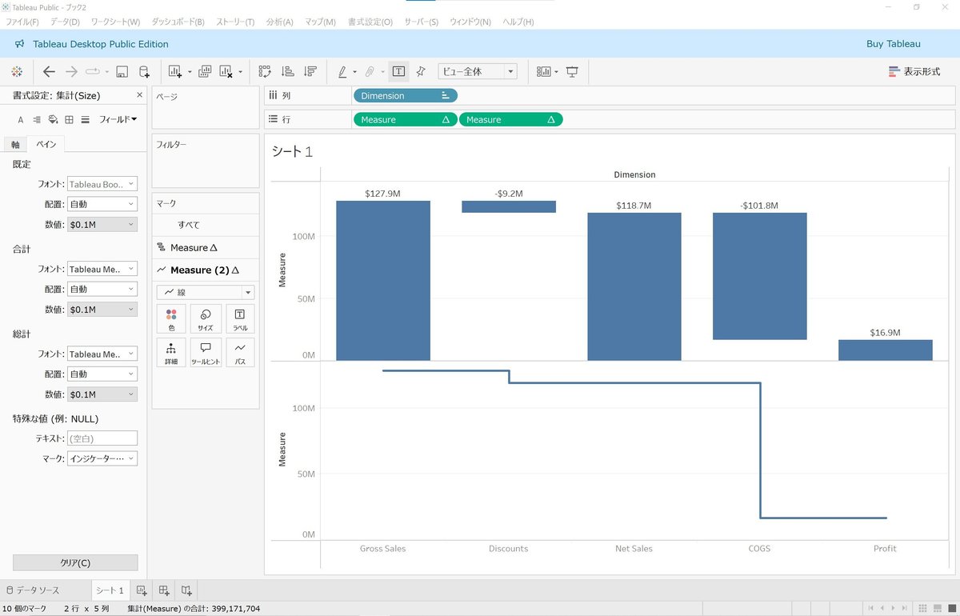Select the lines format icon
The height and width of the screenshot is (616, 960).
(85, 119)
